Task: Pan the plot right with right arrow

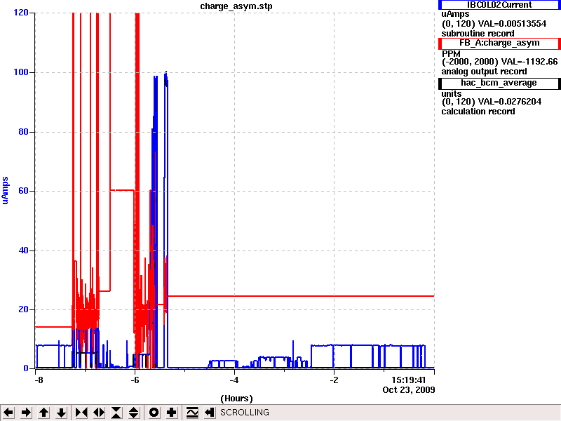Action: 26,413
